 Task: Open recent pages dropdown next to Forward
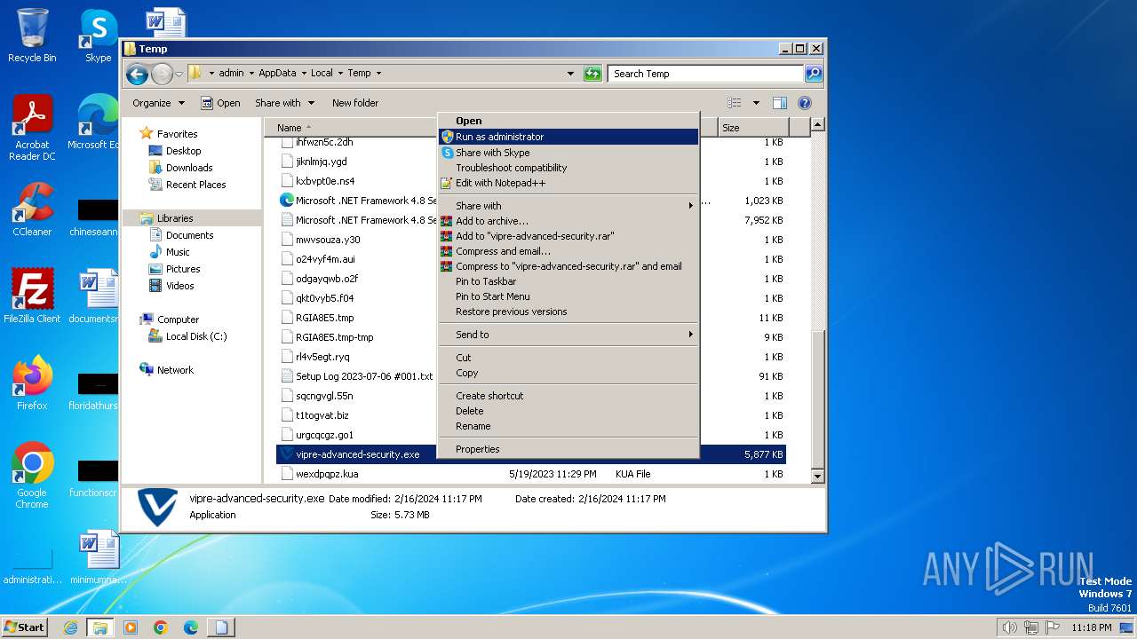[x=179, y=74]
